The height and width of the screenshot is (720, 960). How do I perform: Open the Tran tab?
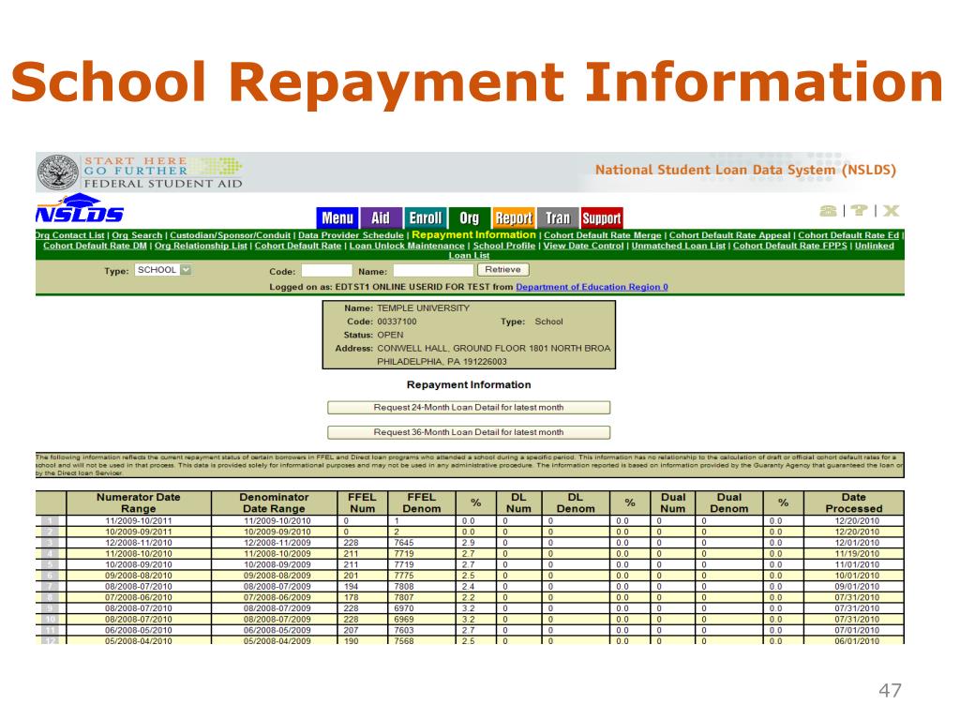(x=557, y=217)
